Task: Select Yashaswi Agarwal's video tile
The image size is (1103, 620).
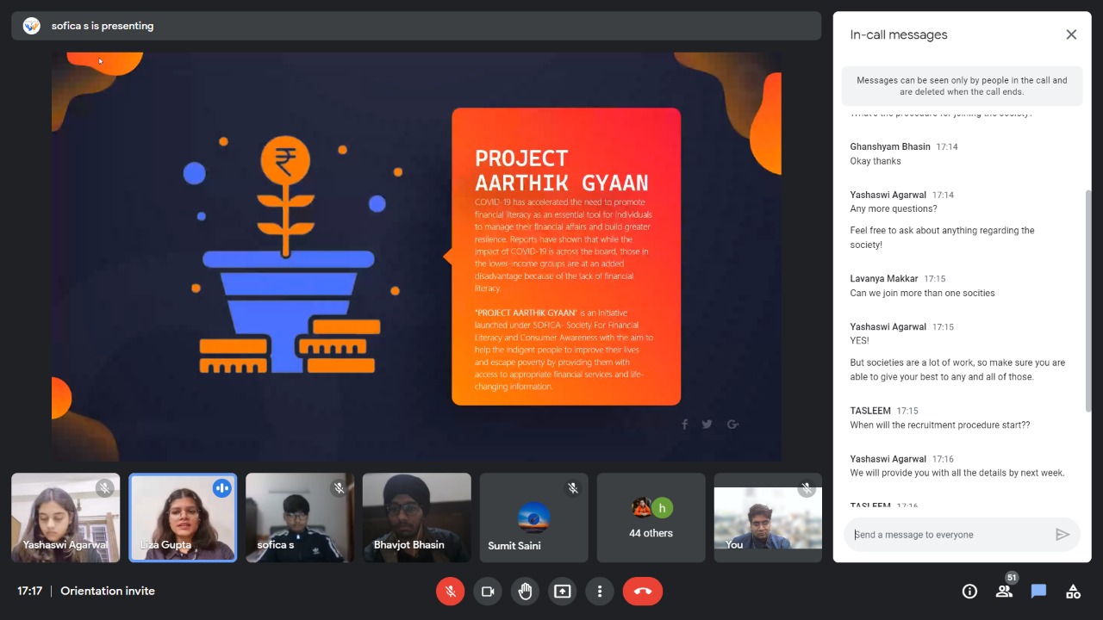Action: [65, 518]
